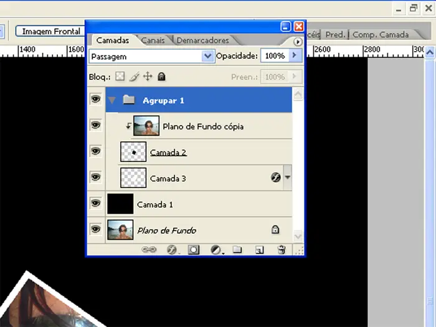Click the link layers icon
The width and height of the screenshot is (436, 327).
[x=149, y=250]
